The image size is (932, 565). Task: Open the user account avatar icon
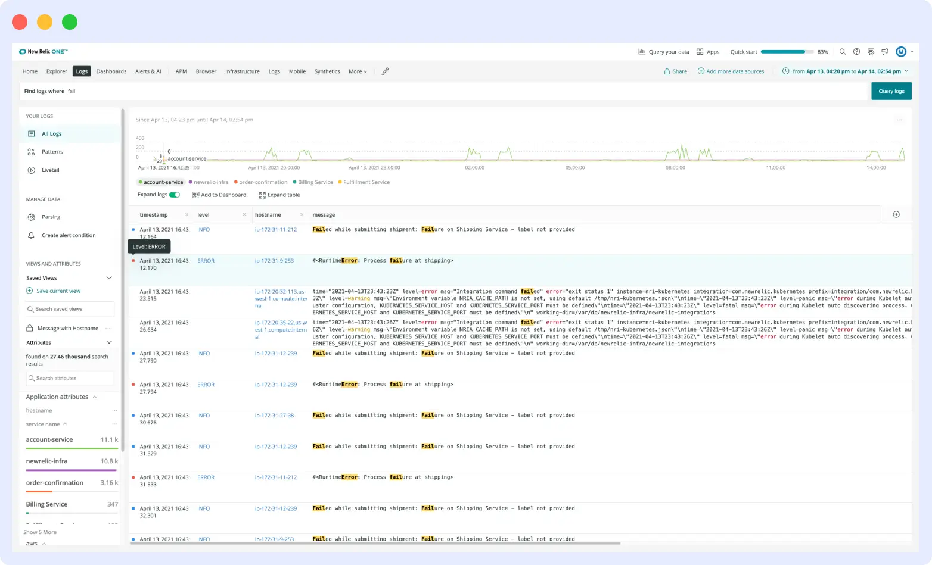click(901, 52)
